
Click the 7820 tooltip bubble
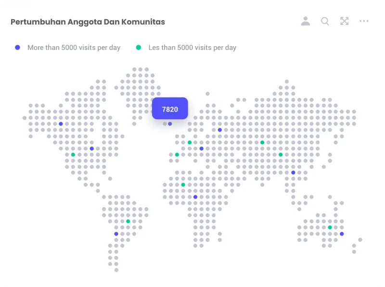[170, 109]
